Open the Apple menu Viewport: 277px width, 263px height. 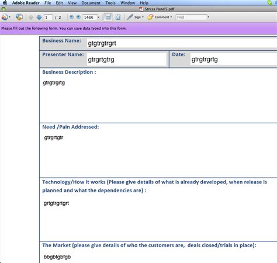[5, 2]
